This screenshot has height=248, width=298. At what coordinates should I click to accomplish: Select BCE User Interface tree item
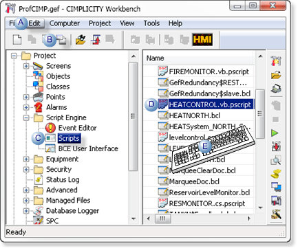coord(88,148)
